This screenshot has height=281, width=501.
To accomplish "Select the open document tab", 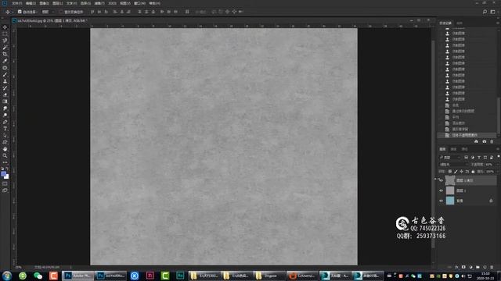I will [51, 20].
